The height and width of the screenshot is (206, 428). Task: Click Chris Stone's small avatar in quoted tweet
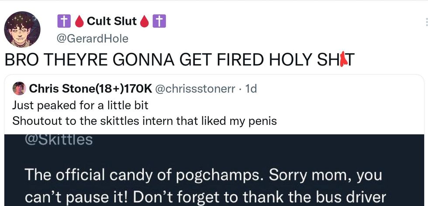[x=19, y=89]
